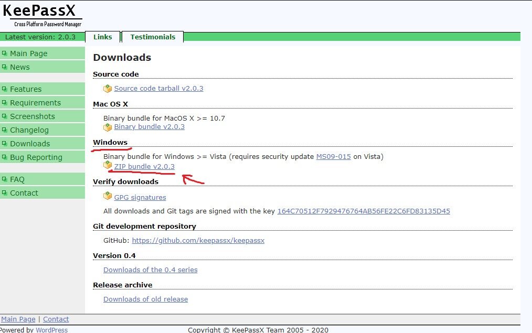Viewport: 532px width, 333px height.
Task: Click the package icon beside GPG signatures
Action: point(108,196)
